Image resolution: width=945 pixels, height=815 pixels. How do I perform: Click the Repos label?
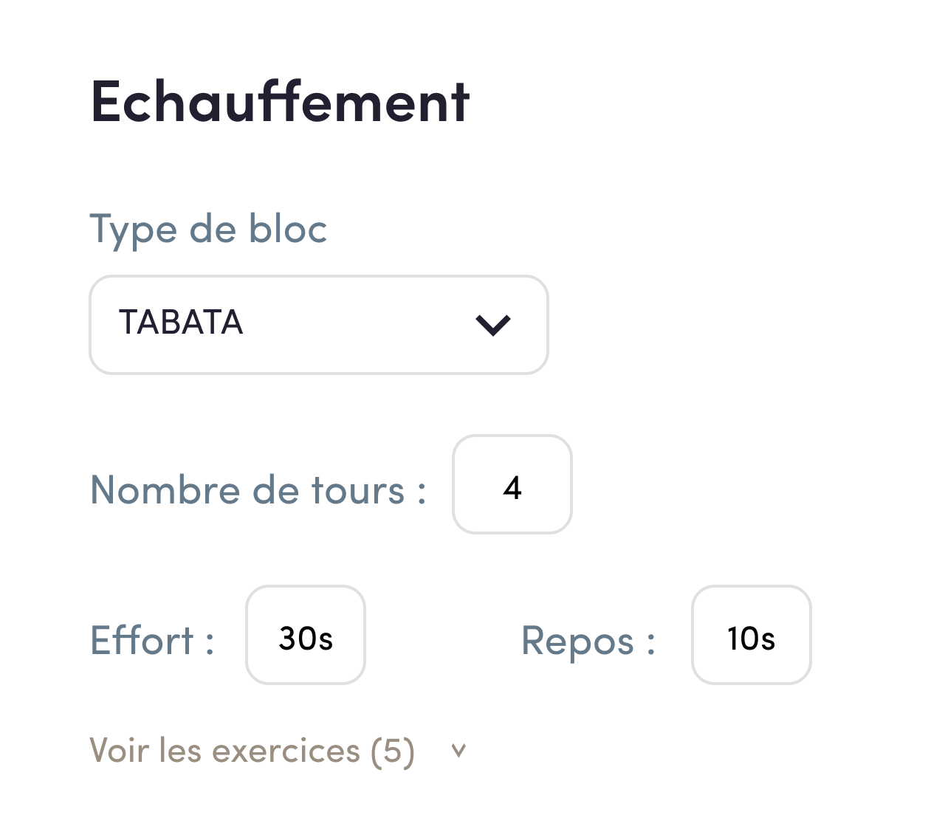point(587,641)
